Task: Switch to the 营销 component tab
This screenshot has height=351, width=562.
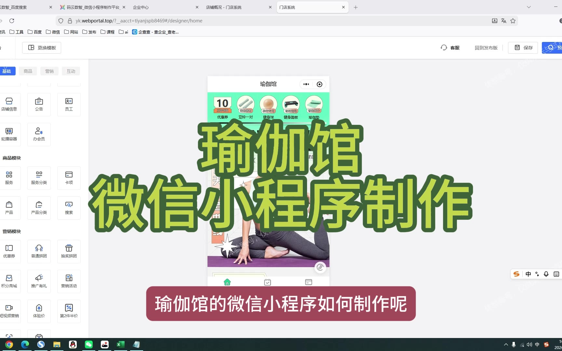Action: [x=49, y=71]
